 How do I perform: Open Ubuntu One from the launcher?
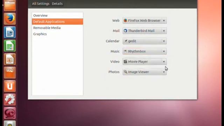tap(10, 86)
